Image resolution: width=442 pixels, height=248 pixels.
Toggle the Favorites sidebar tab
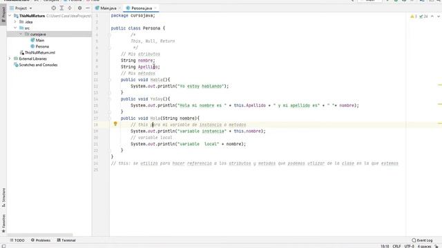click(x=3, y=223)
